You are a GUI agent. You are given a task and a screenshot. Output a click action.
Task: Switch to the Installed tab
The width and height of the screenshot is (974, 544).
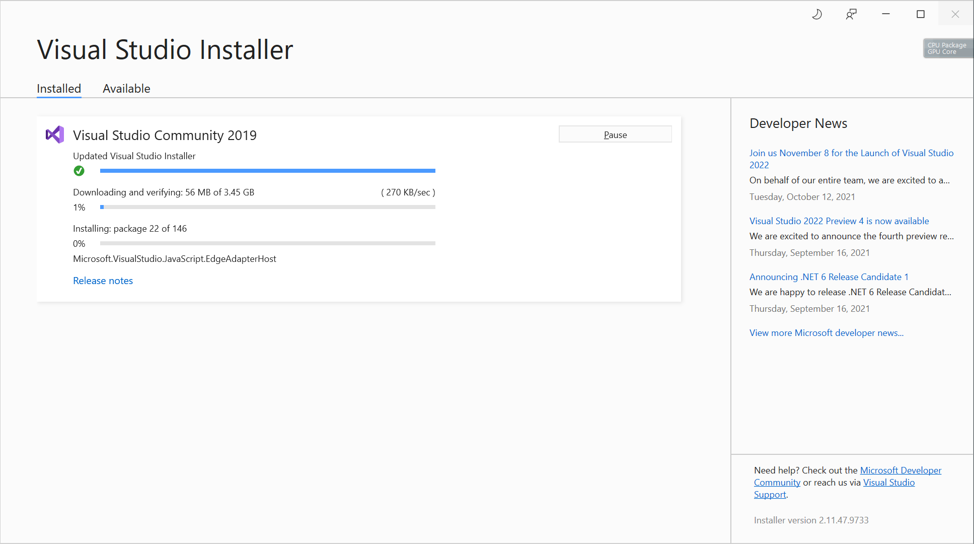click(59, 89)
